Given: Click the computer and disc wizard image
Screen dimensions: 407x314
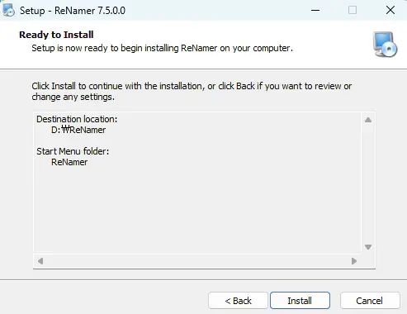Looking at the screenshot, I should (385, 45).
